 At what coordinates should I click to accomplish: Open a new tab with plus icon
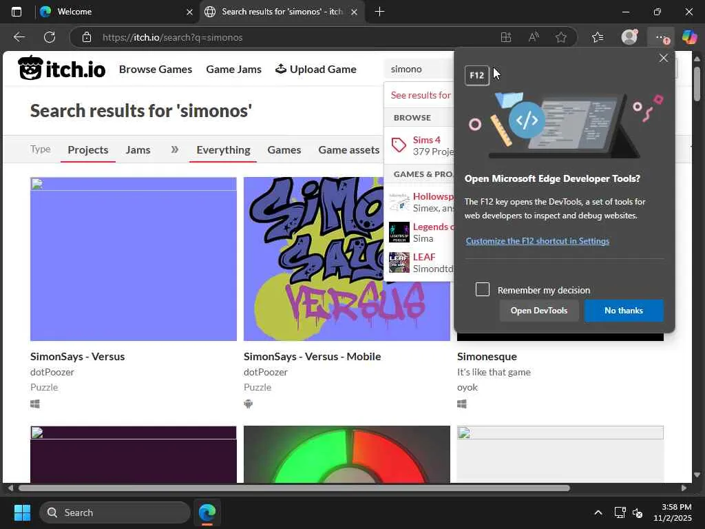[379, 12]
